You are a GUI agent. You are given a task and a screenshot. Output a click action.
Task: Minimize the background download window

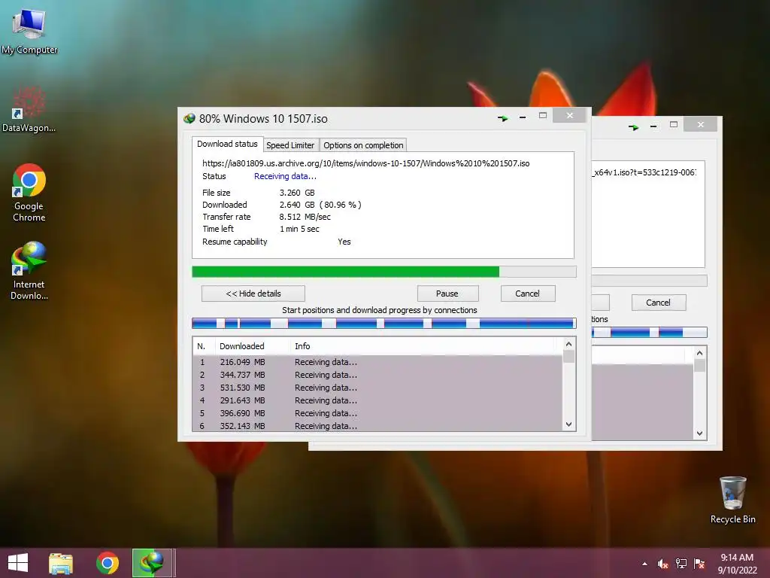[653, 126]
